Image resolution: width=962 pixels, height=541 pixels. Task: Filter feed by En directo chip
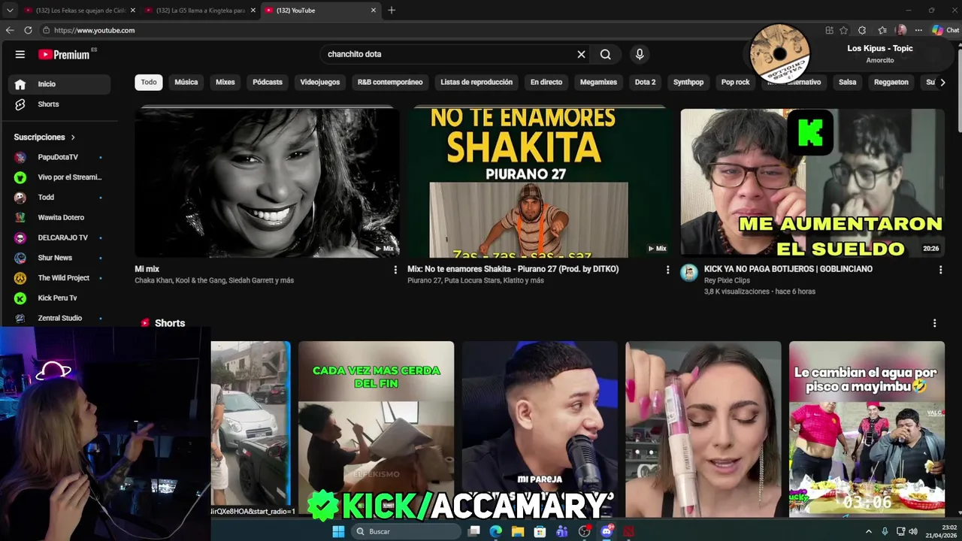pos(546,82)
